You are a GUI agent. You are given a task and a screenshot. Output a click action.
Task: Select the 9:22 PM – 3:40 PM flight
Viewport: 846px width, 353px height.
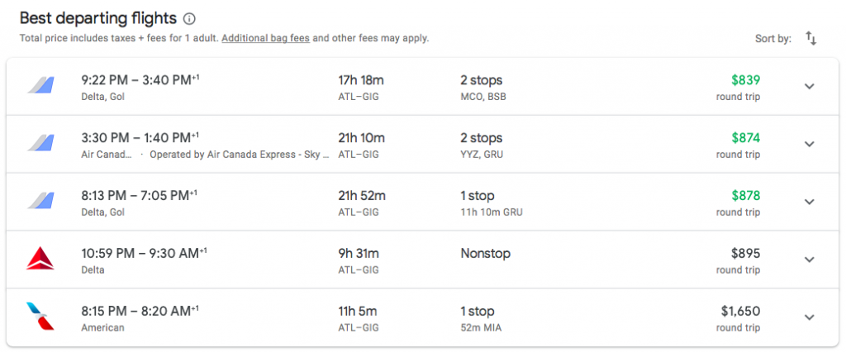[422, 86]
